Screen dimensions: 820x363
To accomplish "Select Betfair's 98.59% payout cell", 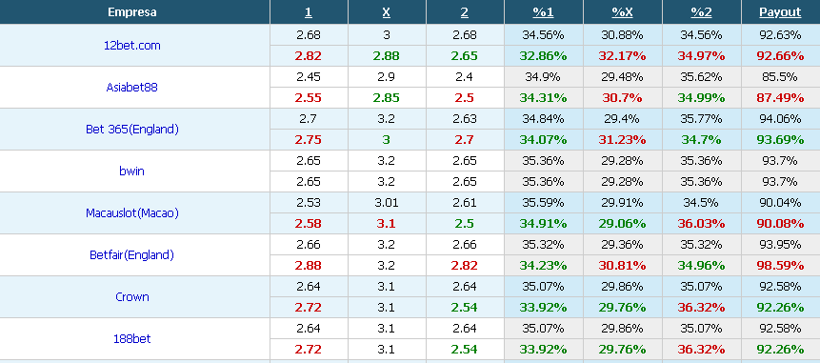I will click(x=780, y=266).
